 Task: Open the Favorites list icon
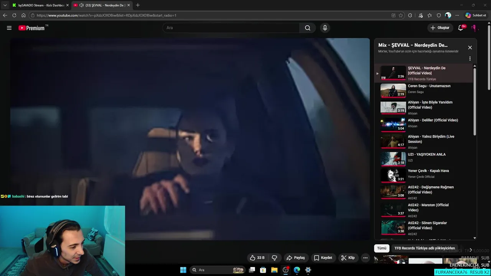[430, 15]
